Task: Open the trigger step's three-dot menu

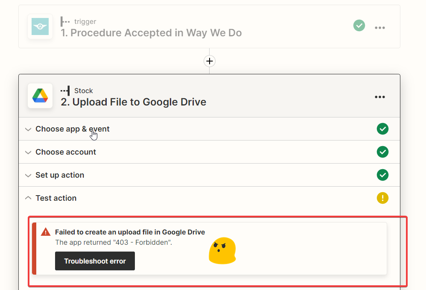Action: pos(379,28)
